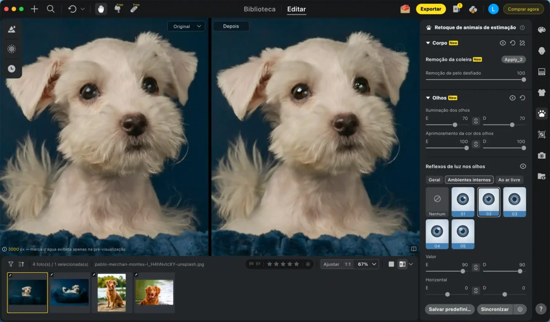The height and width of the screenshot is (322, 550).
Task: Toggle visibility of Reflexos de luz nos olhos
Action: (522, 166)
